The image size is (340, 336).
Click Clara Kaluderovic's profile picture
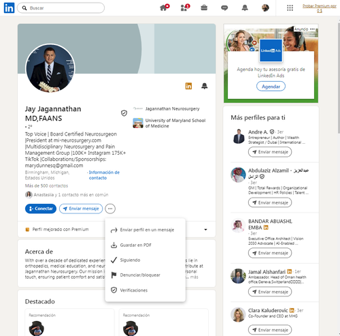click(x=238, y=315)
